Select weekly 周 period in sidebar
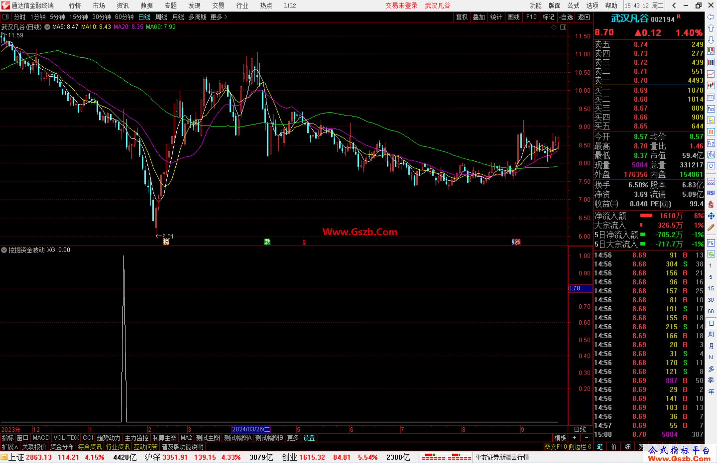This screenshot has height=463, width=717. click(711, 334)
